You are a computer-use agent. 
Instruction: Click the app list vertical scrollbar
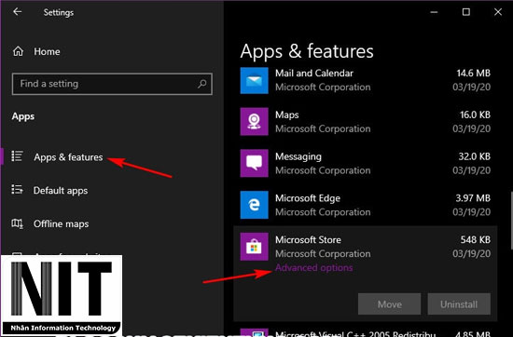coord(511,222)
